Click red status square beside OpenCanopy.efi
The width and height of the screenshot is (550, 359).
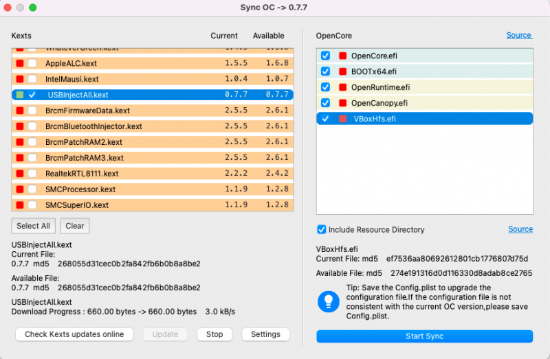(342, 103)
